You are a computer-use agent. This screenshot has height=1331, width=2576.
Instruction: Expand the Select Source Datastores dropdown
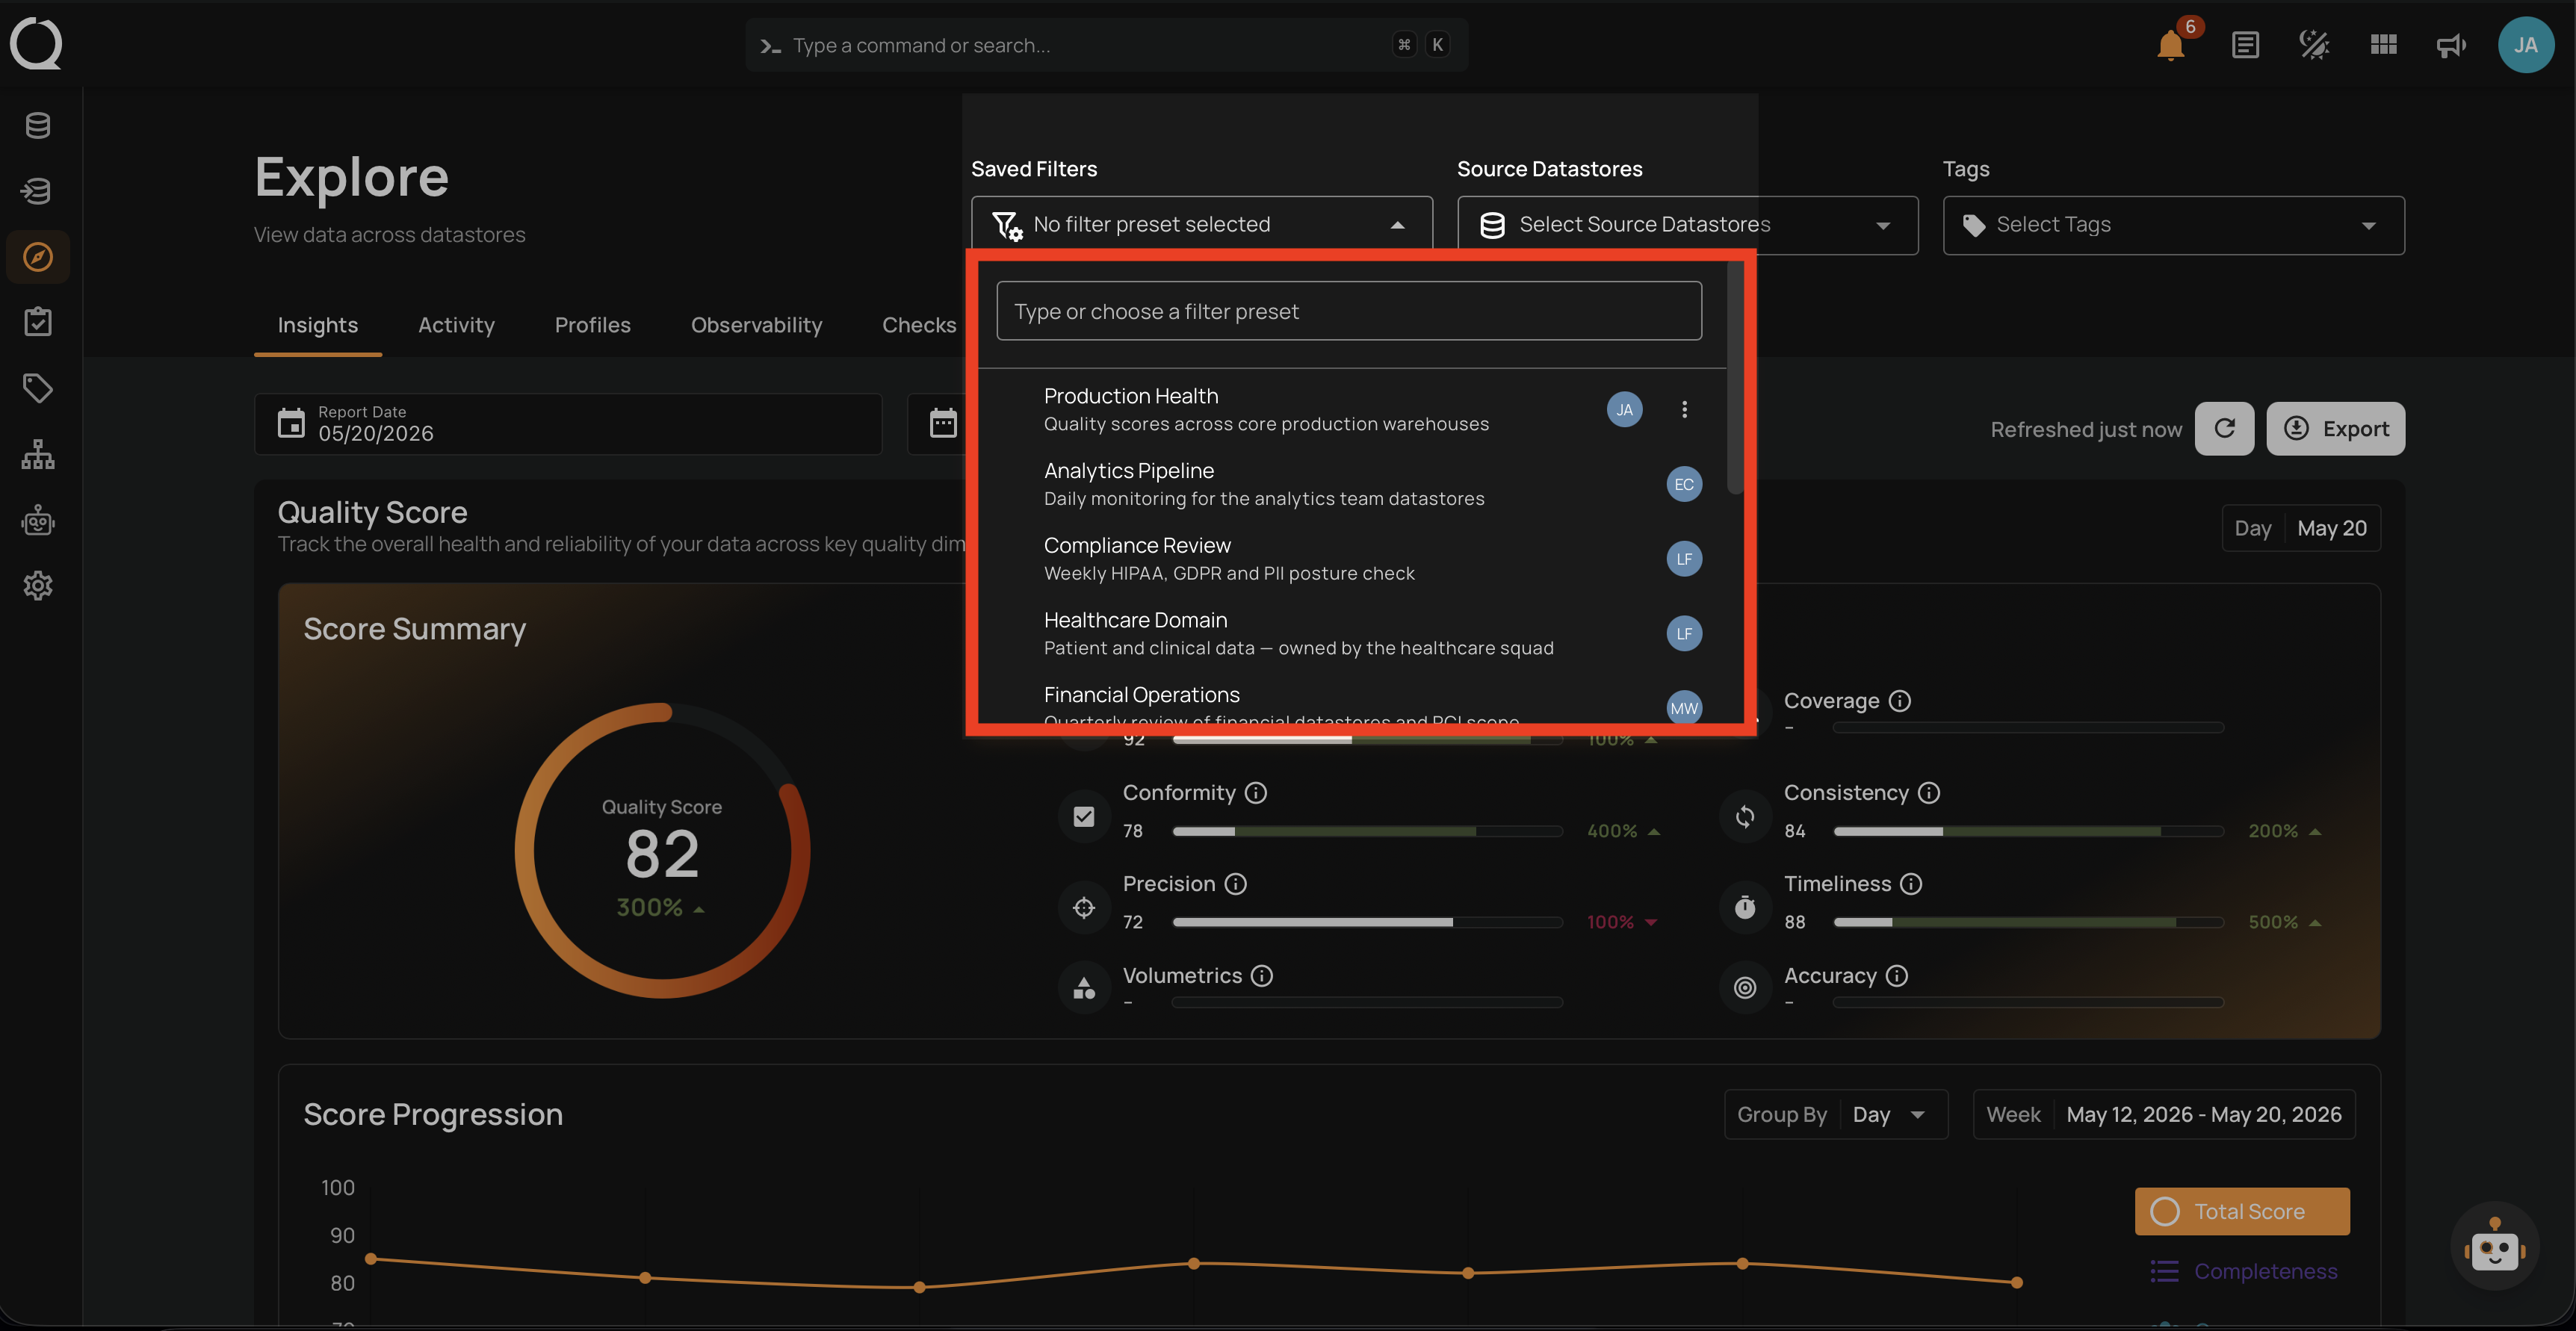(1687, 224)
